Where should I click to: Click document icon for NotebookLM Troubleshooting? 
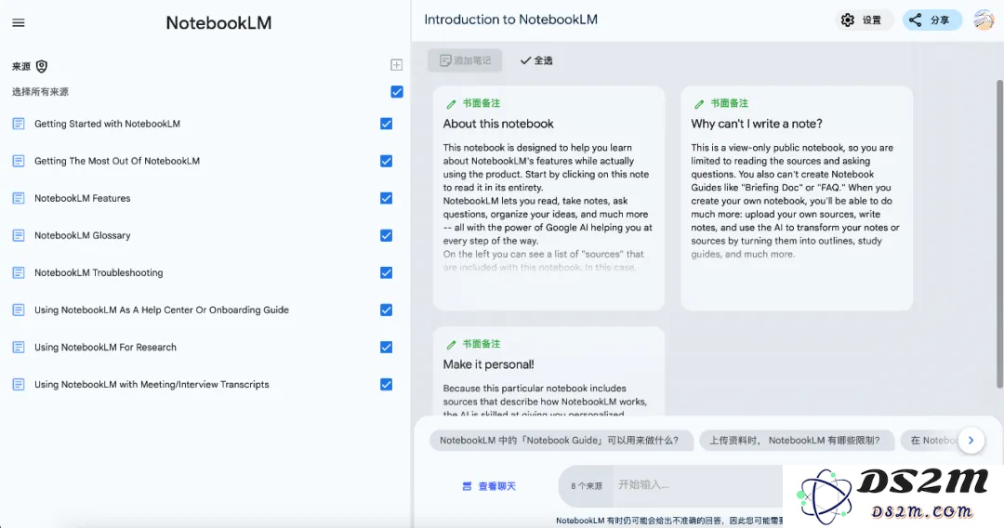(x=19, y=272)
